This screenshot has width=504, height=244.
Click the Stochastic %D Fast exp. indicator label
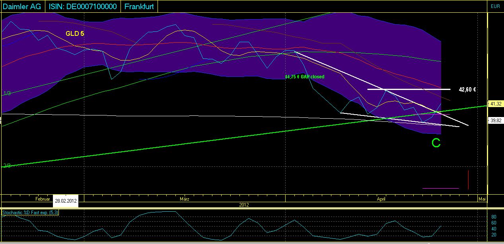(x=30, y=213)
